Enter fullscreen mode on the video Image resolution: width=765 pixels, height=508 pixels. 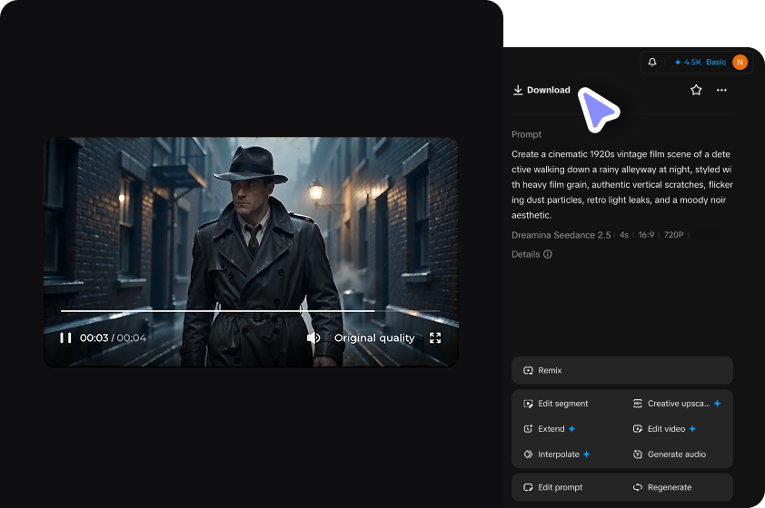pos(435,337)
